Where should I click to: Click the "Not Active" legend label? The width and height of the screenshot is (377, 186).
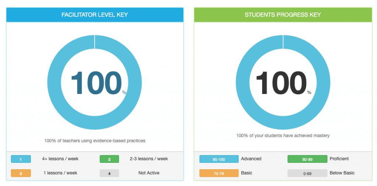(x=149, y=173)
